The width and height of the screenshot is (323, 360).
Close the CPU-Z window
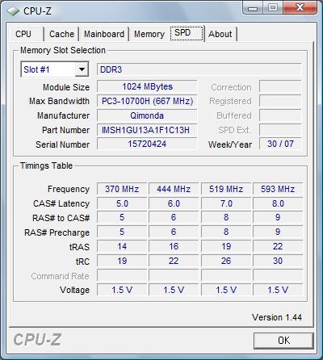pos(300,7)
